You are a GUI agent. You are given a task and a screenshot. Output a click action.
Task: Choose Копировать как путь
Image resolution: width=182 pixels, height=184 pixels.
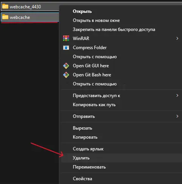coord(94,105)
